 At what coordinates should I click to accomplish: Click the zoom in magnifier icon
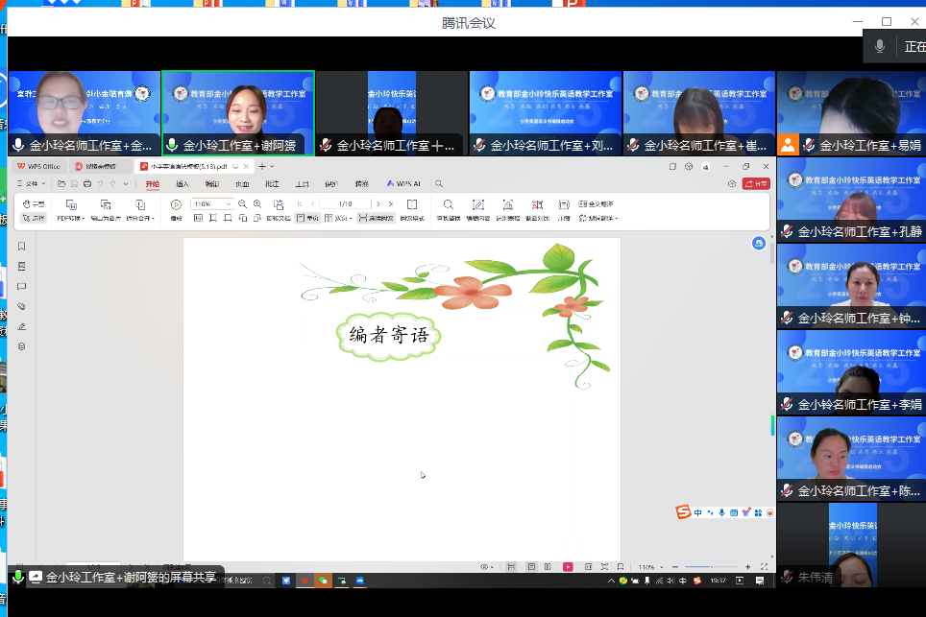click(257, 204)
